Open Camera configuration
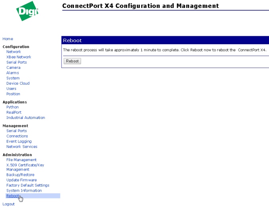Image resolution: width=269 pixels, height=210 pixels. click(x=13, y=68)
